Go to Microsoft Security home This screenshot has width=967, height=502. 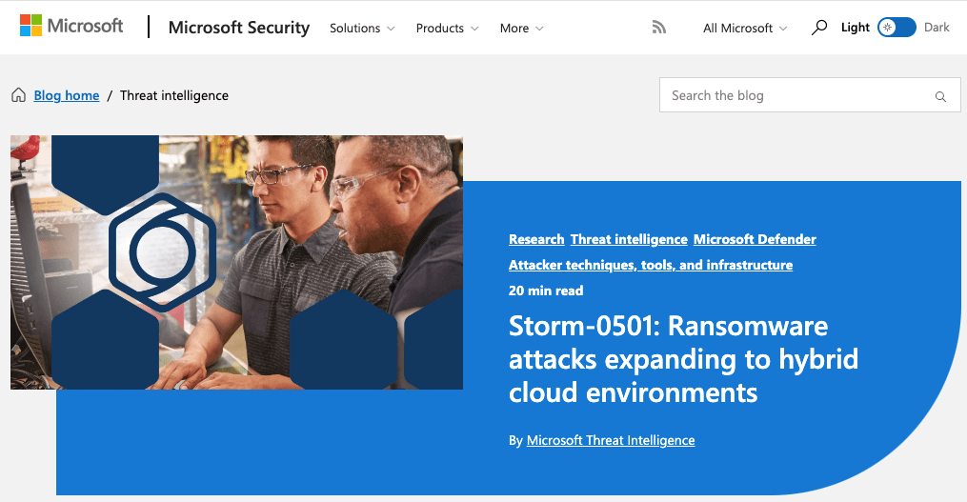(238, 28)
